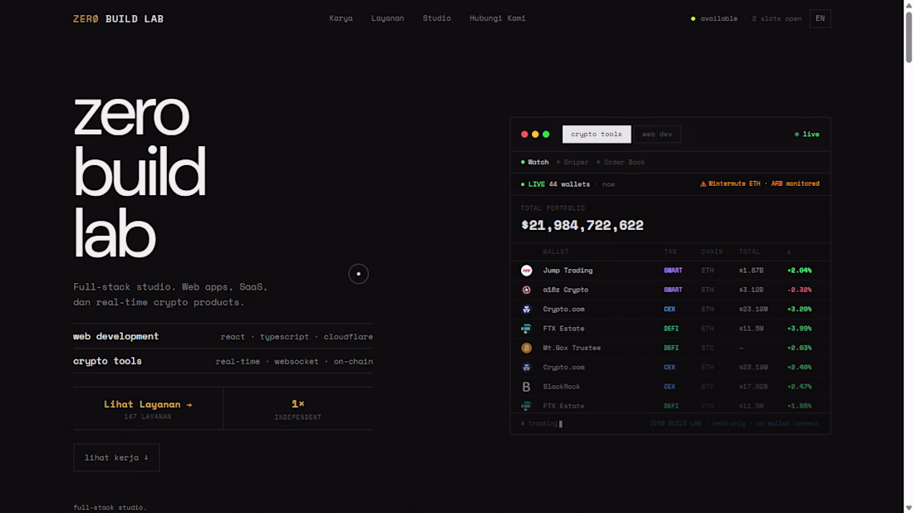Click the Lihat Layanan arrow button
This screenshot has width=914, height=513.
pyautogui.click(x=148, y=408)
